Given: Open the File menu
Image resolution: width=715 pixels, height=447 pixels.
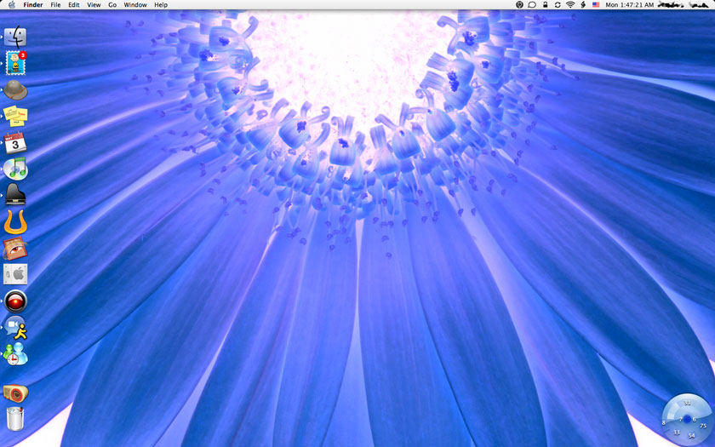Looking at the screenshot, I should (x=55, y=4).
